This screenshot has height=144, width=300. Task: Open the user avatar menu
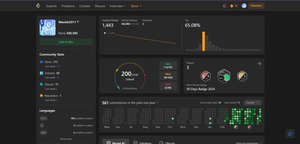click(244, 6)
